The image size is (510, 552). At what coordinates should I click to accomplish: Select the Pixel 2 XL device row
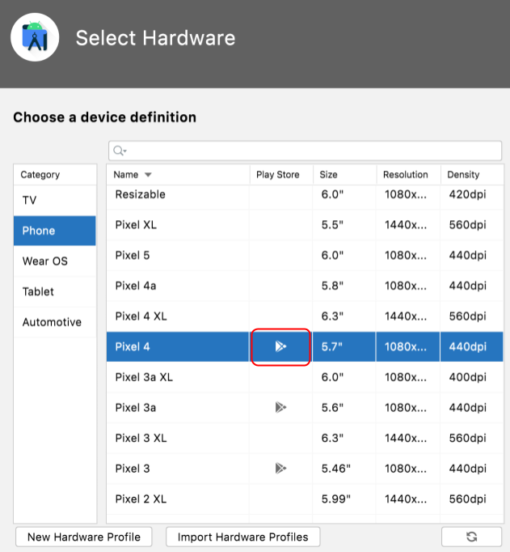click(178, 499)
